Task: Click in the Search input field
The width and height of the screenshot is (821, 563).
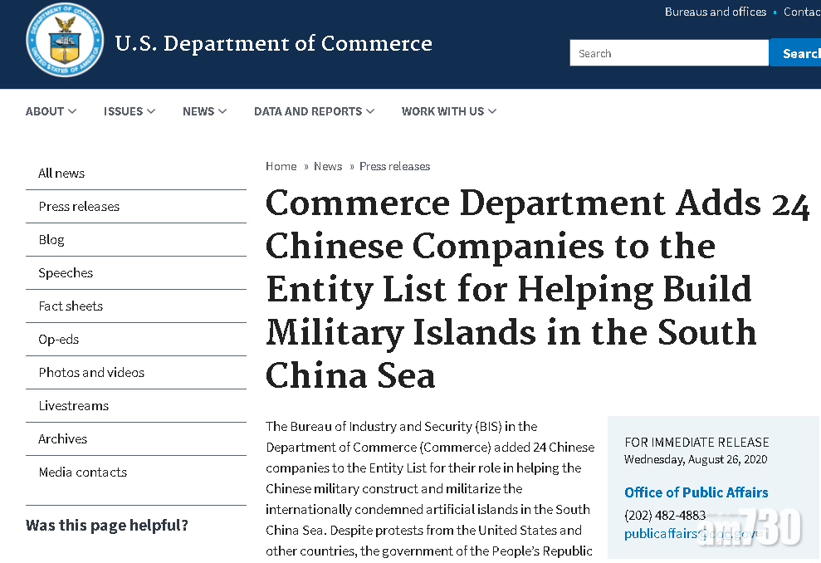Action: click(x=668, y=53)
